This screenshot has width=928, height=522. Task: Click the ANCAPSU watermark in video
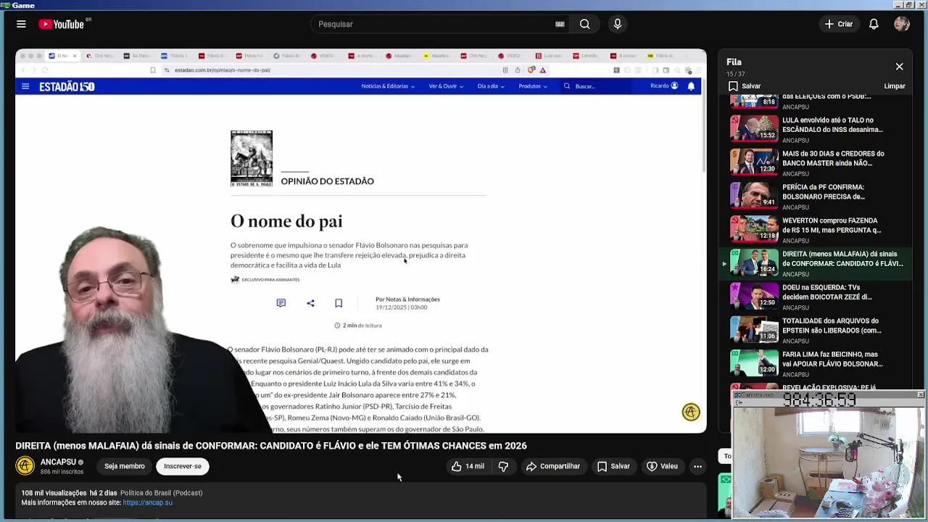(x=691, y=412)
